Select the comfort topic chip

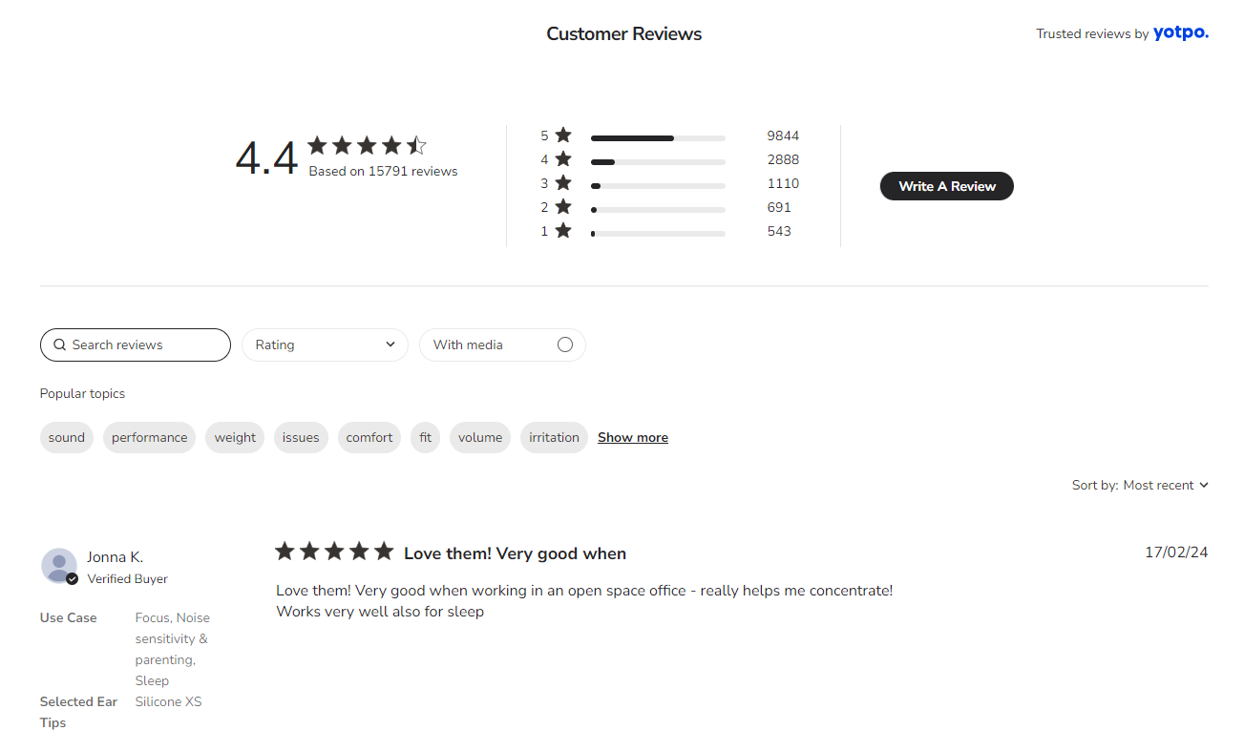click(369, 438)
